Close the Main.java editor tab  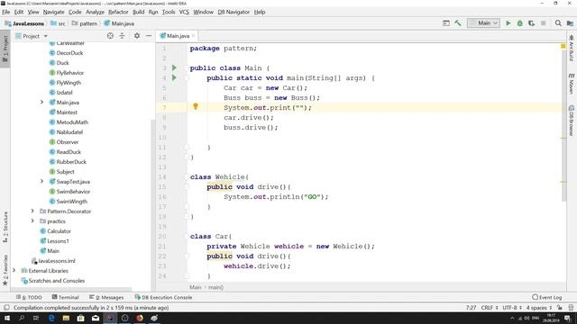[193, 36]
